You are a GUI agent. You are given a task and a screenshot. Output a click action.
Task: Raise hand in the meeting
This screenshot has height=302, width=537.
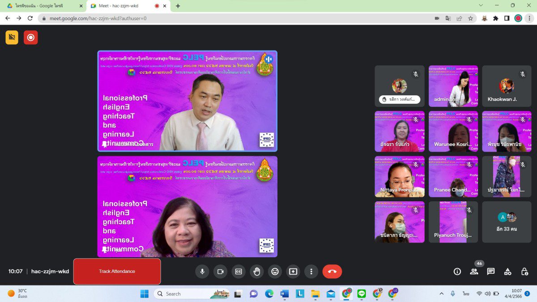pos(256,271)
